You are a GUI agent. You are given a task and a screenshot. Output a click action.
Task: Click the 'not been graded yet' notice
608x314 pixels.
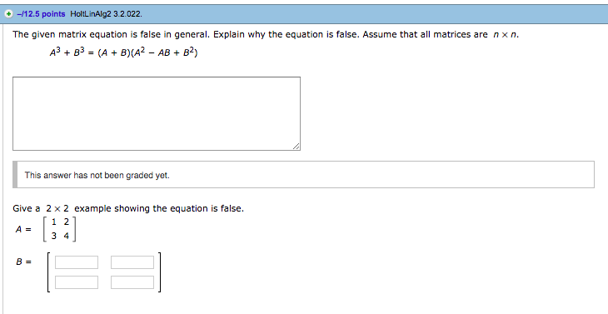(97, 175)
